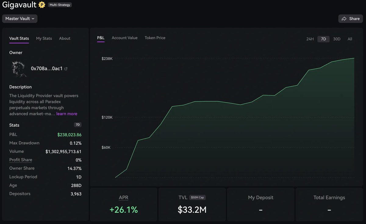Image resolution: width=366 pixels, height=224 pixels.
Task: Switch to the Vault Stats tab
Action: click(19, 38)
